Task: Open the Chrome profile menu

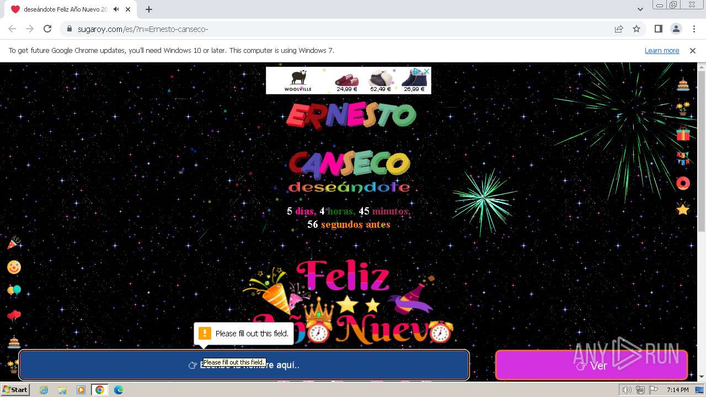Action: [x=676, y=29]
